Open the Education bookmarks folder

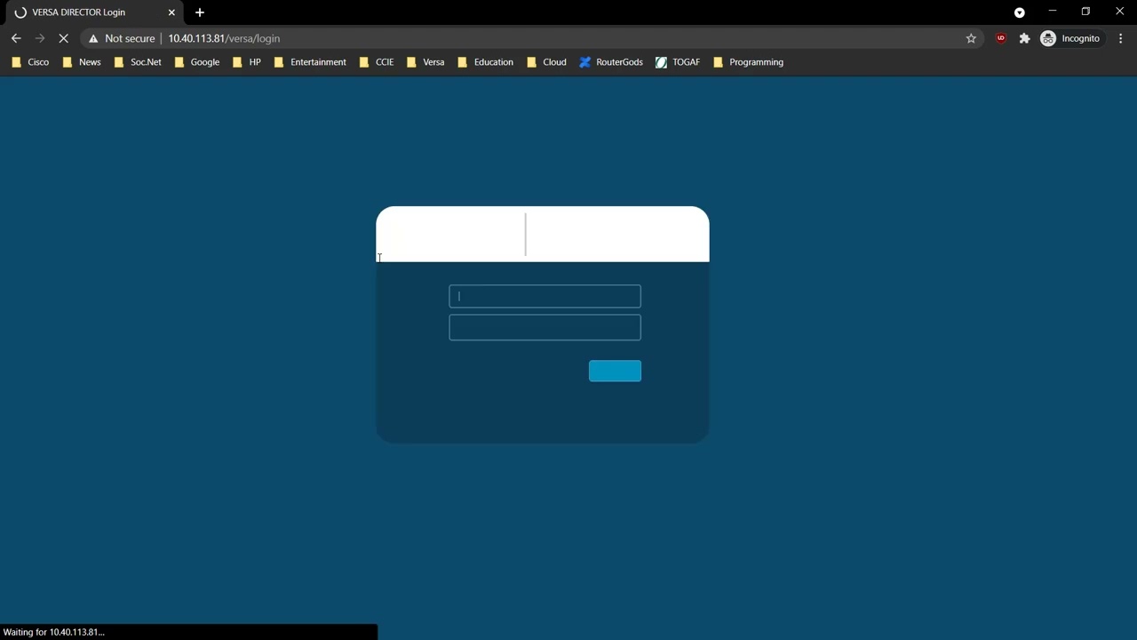point(485,62)
